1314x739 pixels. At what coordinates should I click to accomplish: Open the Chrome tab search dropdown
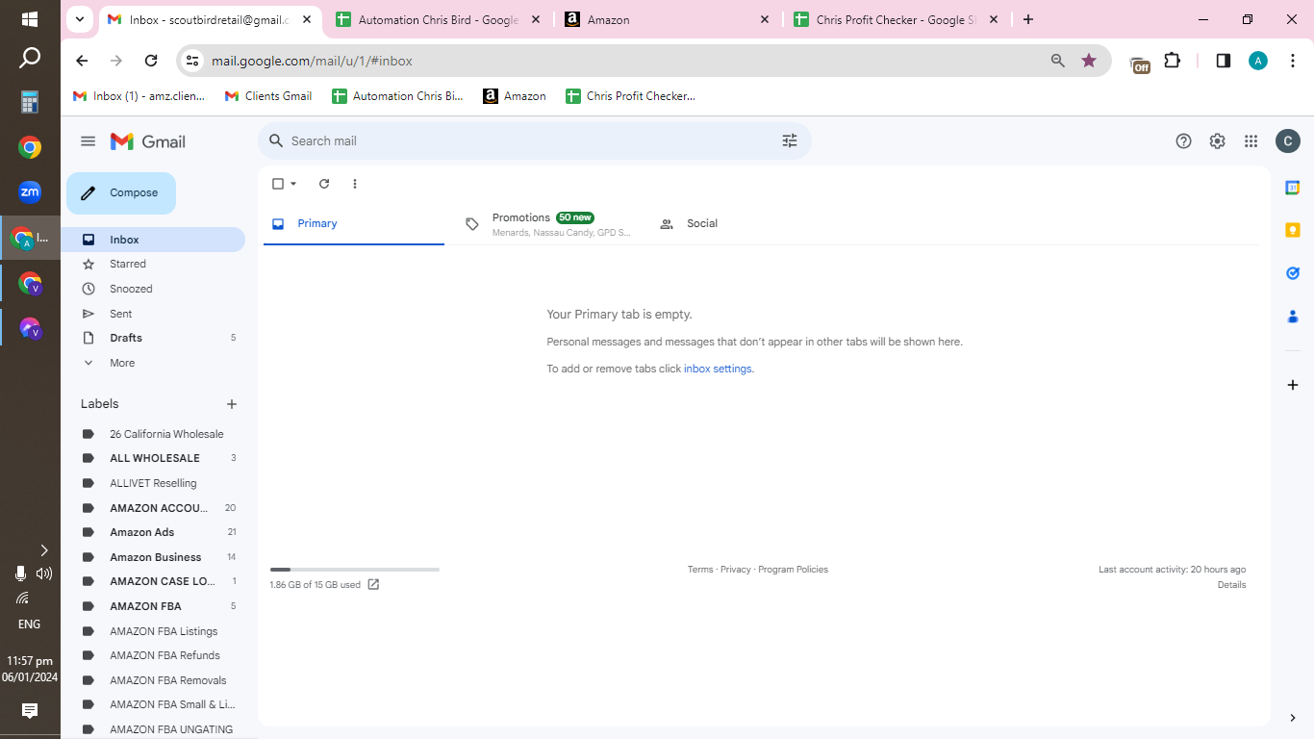[x=80, y=19]
